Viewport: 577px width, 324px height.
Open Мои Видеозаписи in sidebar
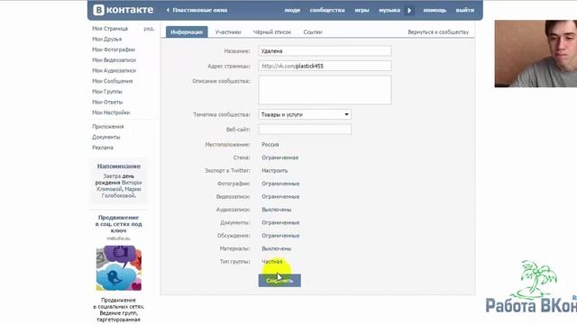coord(114,60)
